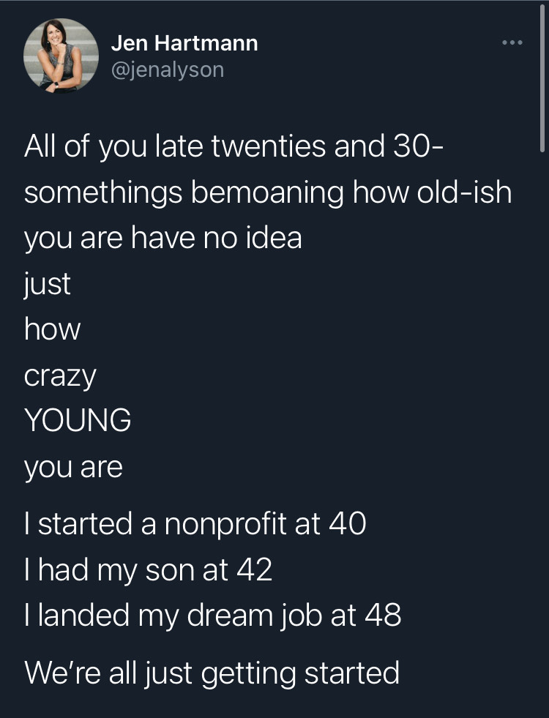This screenshot has height=718, width=549.
Task: Open profile by clicking @jenalyson handle
Action: 168,71
